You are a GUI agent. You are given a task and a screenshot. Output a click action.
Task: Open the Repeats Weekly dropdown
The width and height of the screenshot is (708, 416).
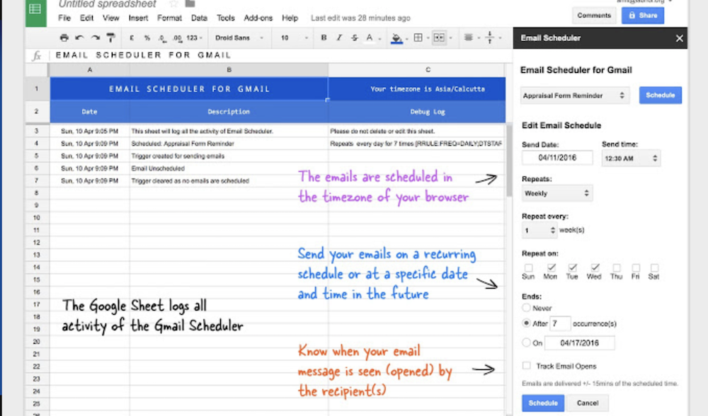pos(556,193)
